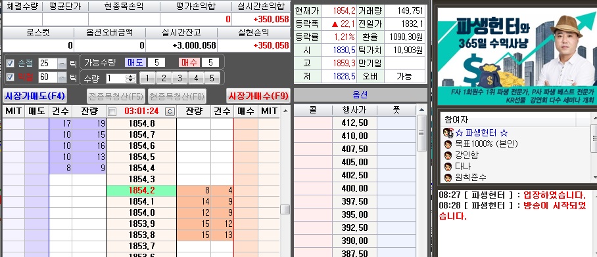The height and width of the screenshot is (257, 597).
Task: Click the 손절 tick value field showing 25
Action: 48,64
